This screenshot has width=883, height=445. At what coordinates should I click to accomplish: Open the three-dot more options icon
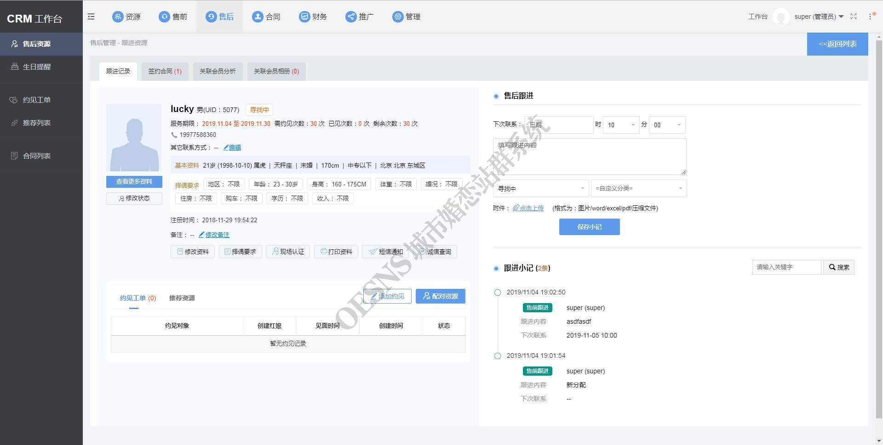click(x=870, y=17)
